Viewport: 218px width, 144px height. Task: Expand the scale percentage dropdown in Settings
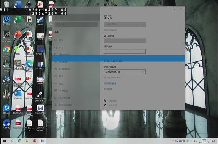pos(125,24)
